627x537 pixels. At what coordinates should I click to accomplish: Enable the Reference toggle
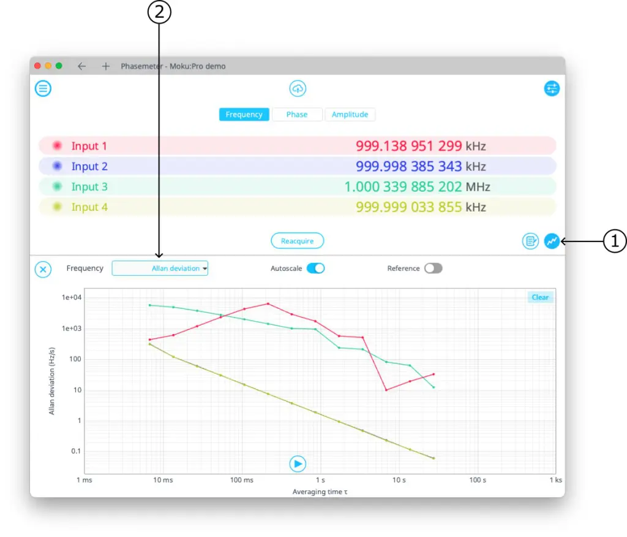click(x=433, y=268)
